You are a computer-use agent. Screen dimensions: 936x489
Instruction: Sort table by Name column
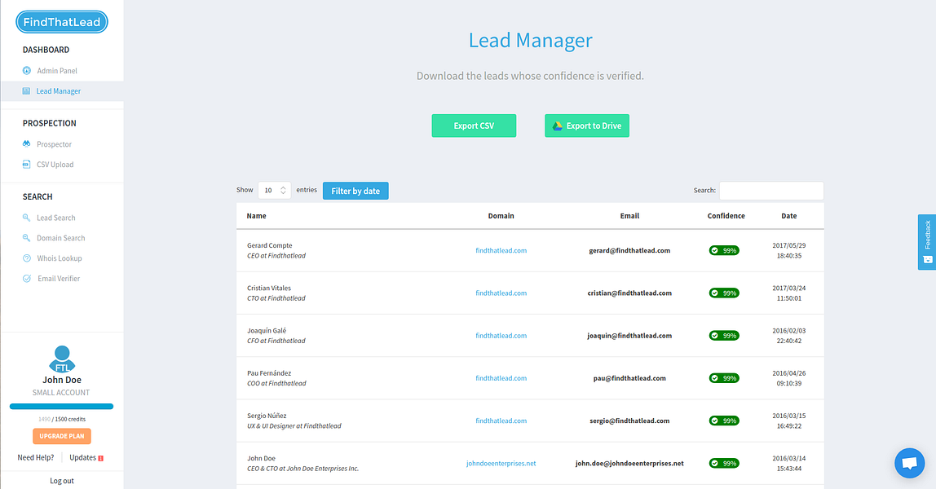pos(257,216)
